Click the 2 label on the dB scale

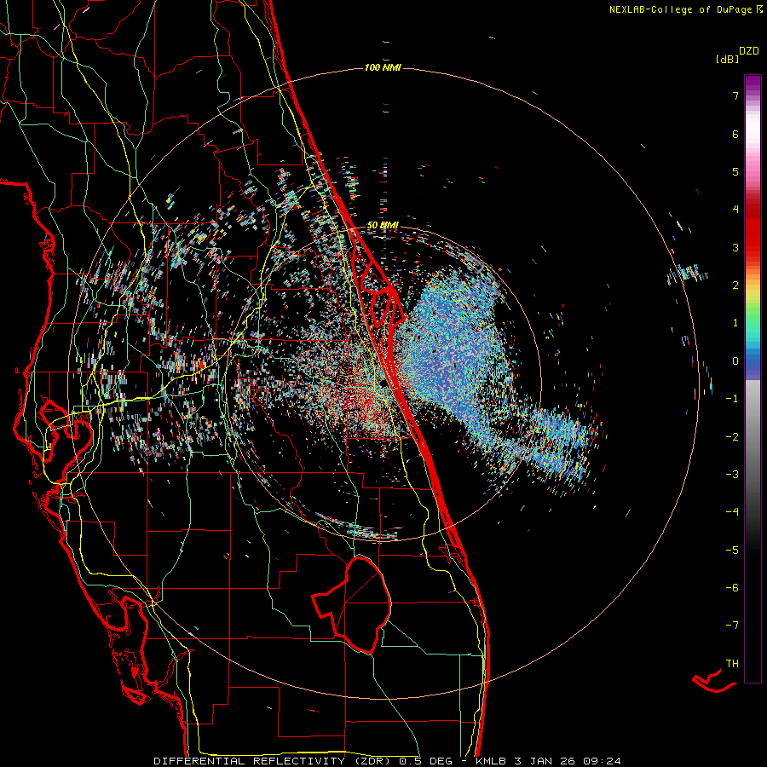click(x=735, y=285)
